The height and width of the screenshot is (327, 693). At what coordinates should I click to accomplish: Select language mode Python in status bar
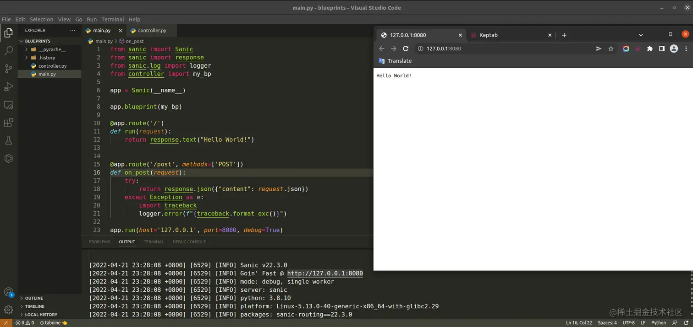659,323
